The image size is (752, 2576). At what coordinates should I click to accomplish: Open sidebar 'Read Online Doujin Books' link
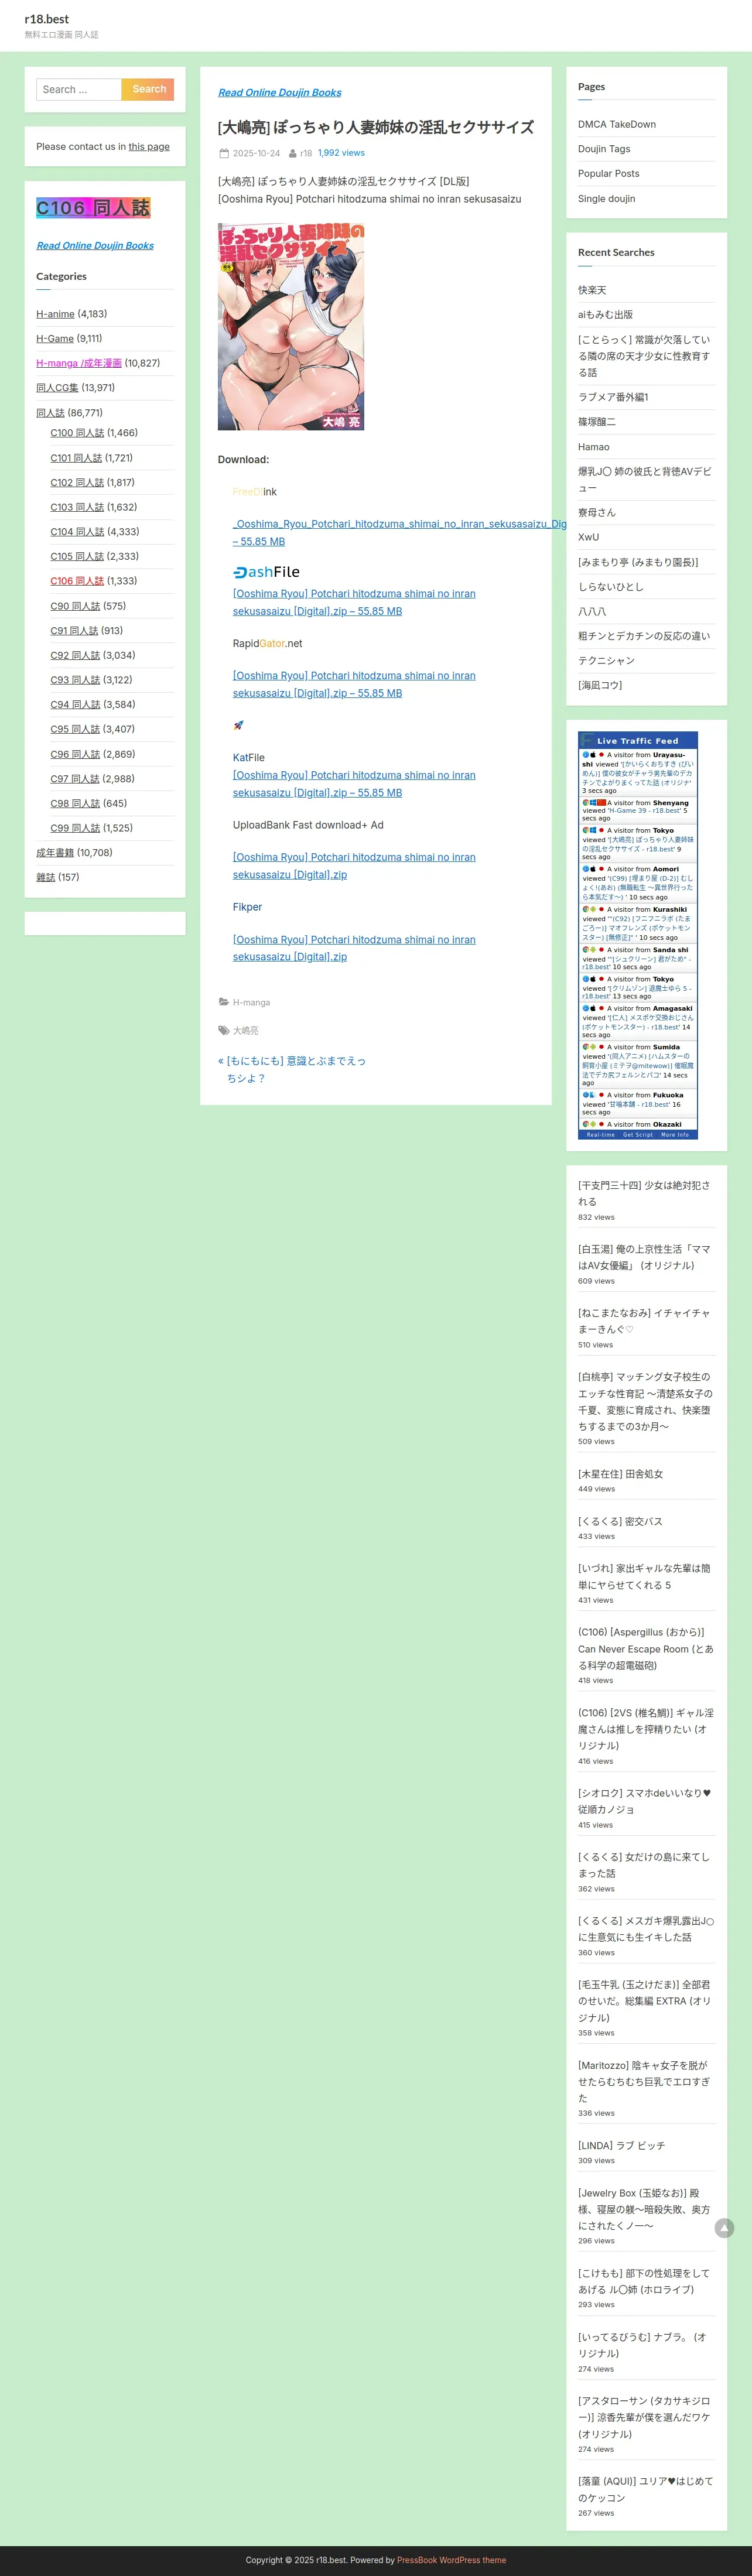coord(95,245)
